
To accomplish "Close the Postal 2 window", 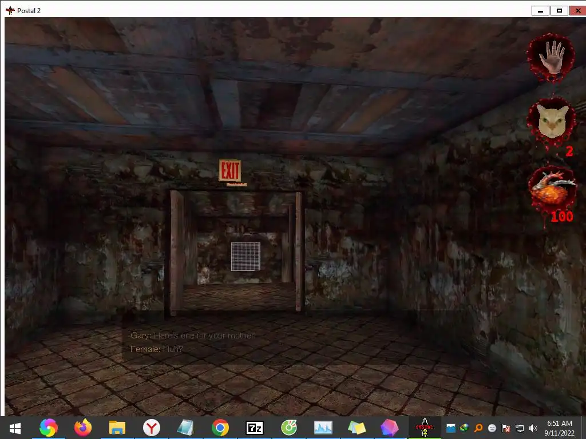I will pyautogui.click(x=577, y=10).
